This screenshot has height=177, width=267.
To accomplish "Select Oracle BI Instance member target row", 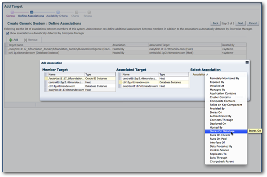I will point(80,79).
